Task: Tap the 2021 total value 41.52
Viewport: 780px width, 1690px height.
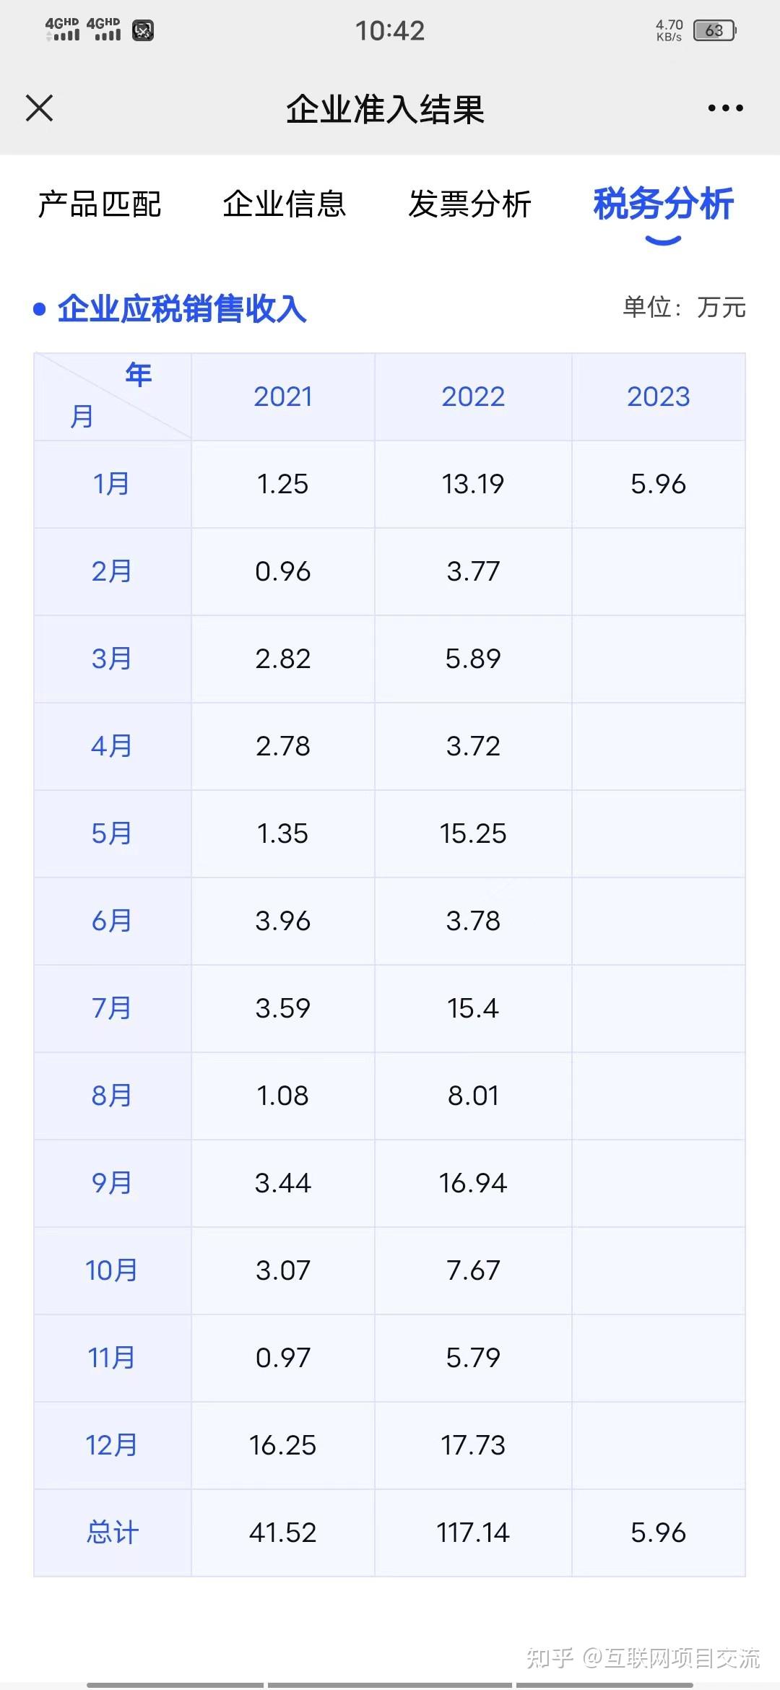Action: pos(283,1533)
